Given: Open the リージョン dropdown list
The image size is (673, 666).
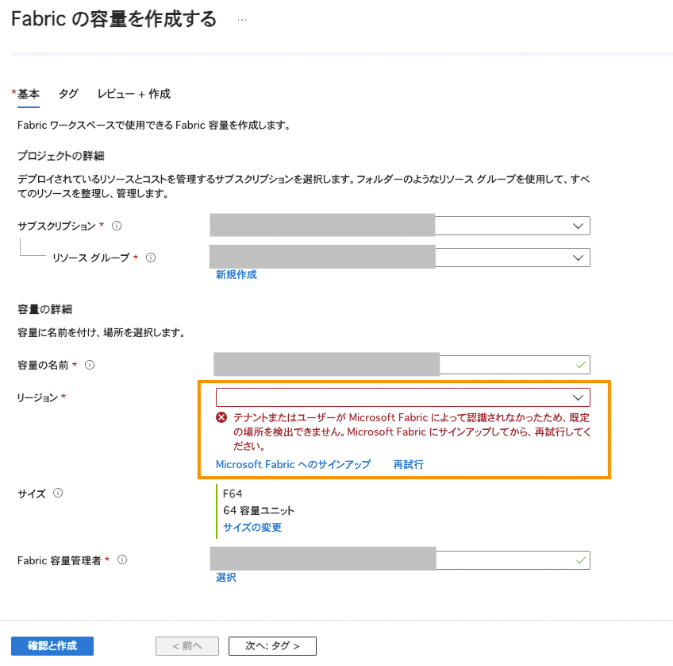Looking at the screenshot, I should point(578,397).
